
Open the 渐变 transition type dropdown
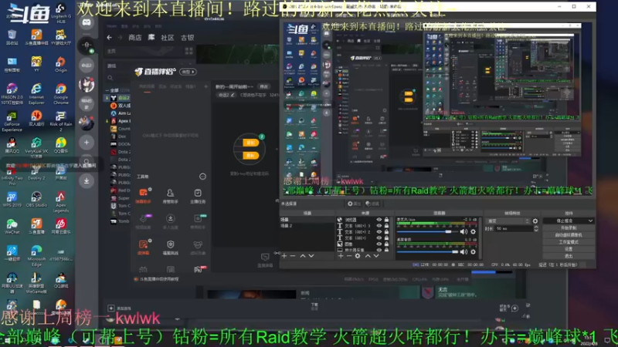[x=508, y=221]
